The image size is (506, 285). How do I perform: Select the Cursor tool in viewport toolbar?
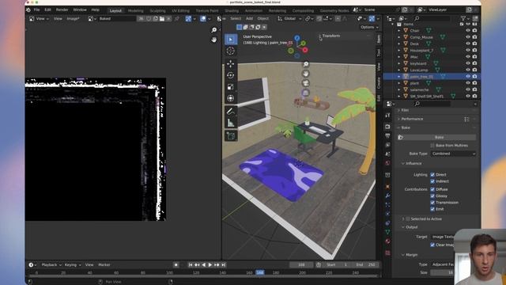(x=231, y=51)
